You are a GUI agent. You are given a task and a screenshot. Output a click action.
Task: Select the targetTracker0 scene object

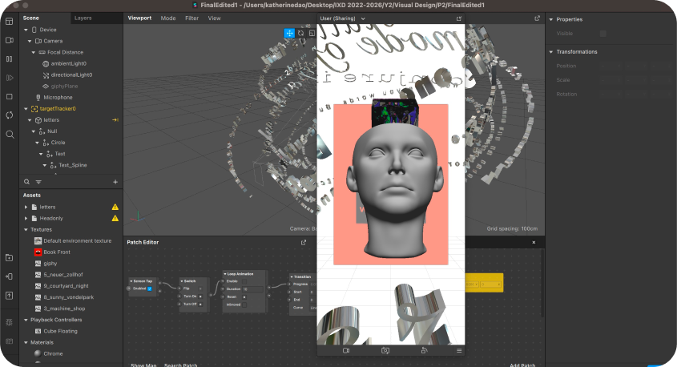[x=58, y=108]
